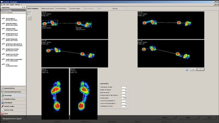This screenshot has height=123, width=219.
Task: Open the Biofeedback globe icon
Action: [x=2, y=103]
